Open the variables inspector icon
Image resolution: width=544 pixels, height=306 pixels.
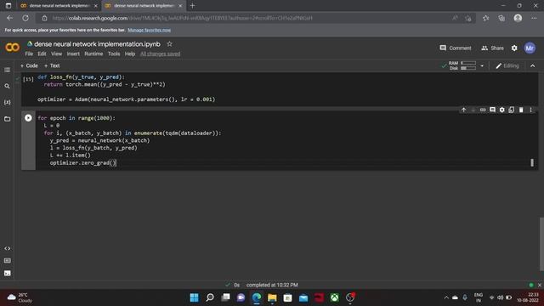click(8, 102)
